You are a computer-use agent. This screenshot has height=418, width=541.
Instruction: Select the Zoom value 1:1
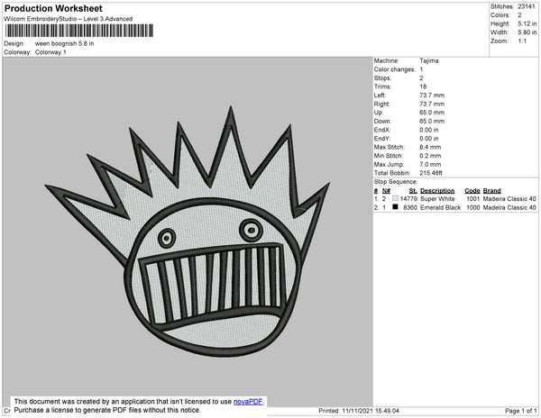point(522,41)
